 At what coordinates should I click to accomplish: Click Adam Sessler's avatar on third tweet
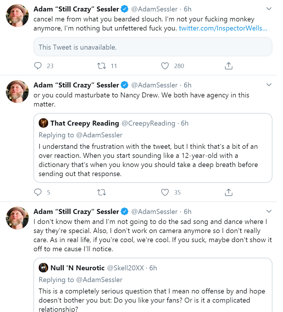(x=17, y=218)
